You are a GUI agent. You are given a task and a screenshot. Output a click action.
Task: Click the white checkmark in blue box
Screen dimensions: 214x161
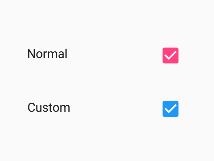[171, 109]
